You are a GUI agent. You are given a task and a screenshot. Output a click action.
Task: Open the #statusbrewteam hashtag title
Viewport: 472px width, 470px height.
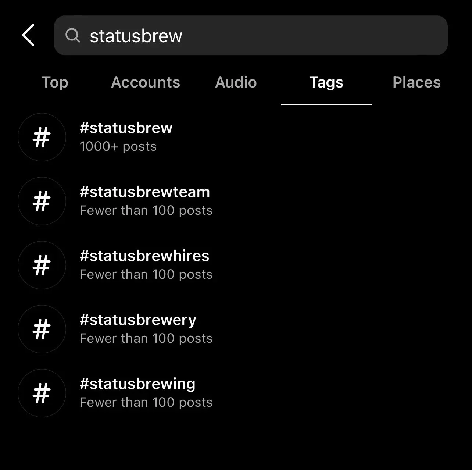tap(145, 192)
